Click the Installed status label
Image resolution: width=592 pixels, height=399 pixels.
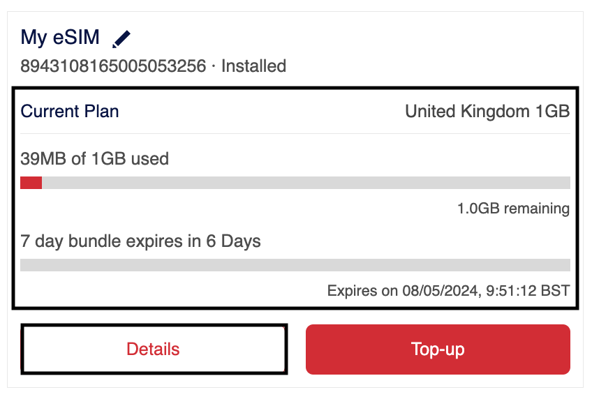(x=253, y=66)
